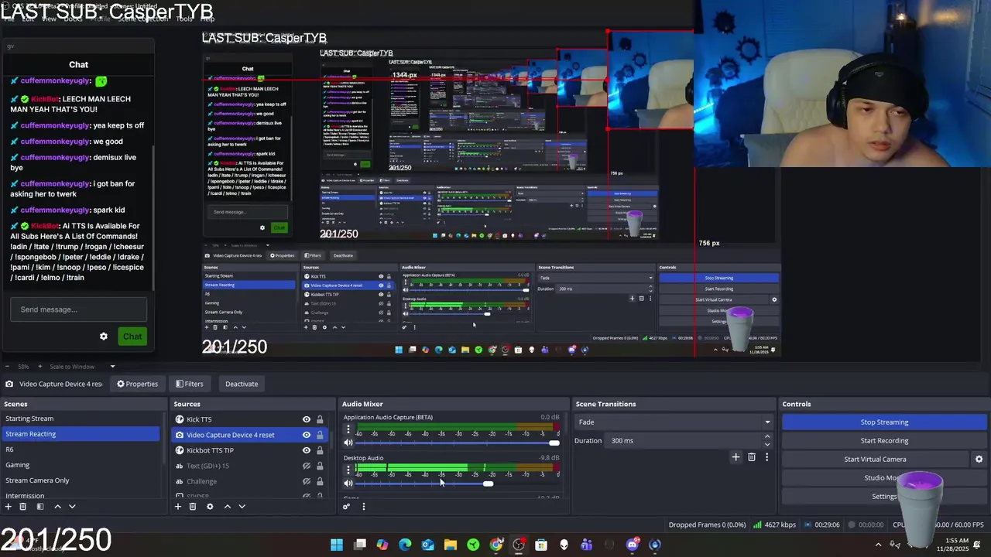Open Microsoft Edge from taskbar

point(405,545)
